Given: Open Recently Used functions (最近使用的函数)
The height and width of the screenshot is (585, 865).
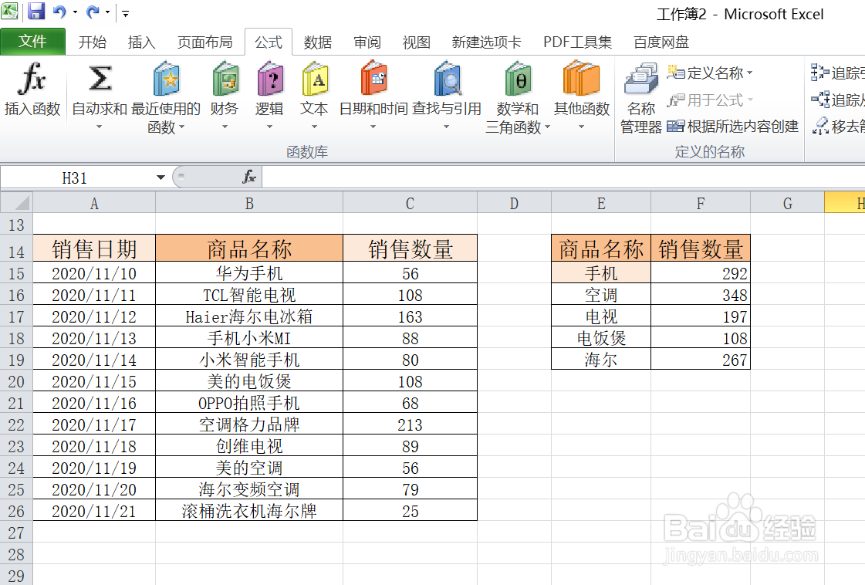Looking at the screenshot, I should (x=166, y=79).
